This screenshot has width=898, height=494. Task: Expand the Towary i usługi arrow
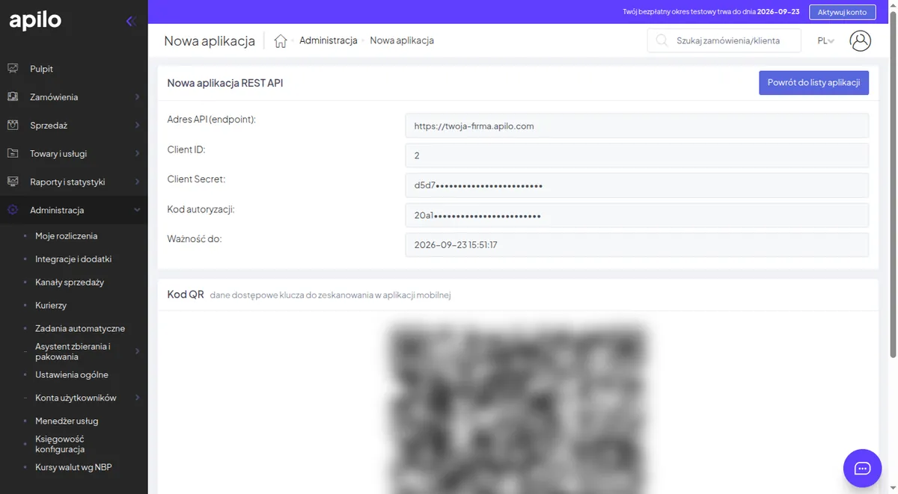click(x=137, y=154)
